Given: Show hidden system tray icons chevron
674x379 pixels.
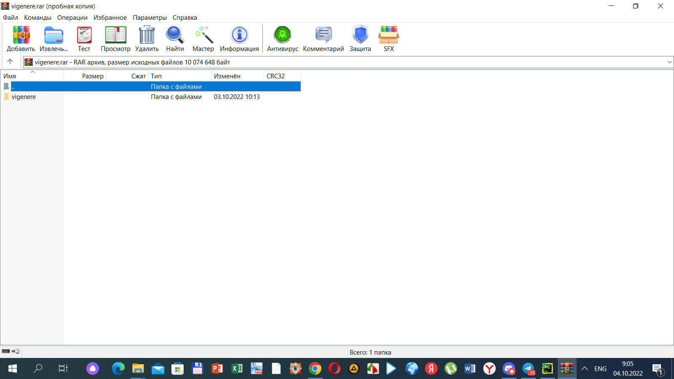Looking at the screenshot, I should [585, 369].
